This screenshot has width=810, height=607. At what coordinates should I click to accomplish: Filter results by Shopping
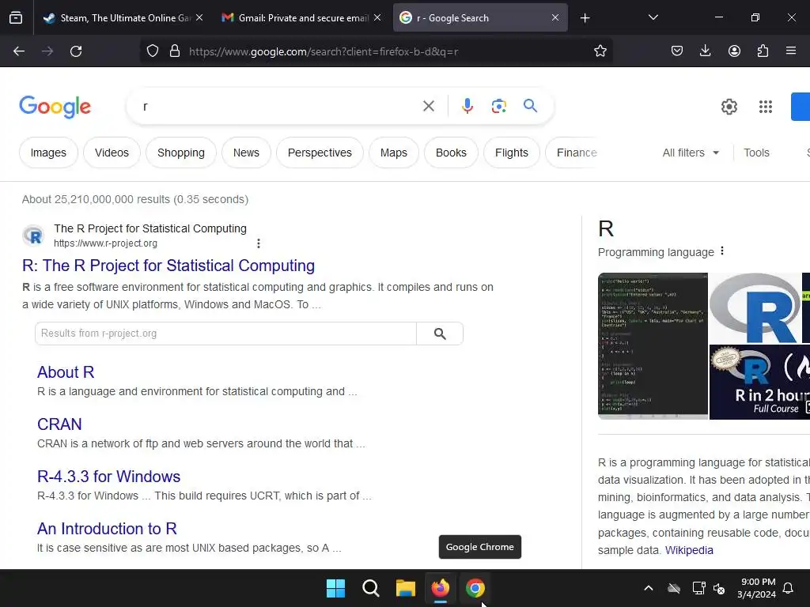pos(181,153)
